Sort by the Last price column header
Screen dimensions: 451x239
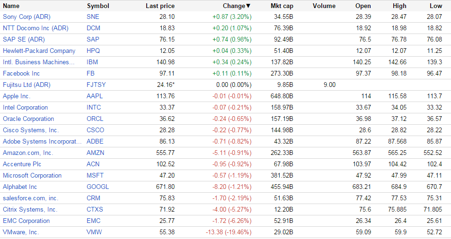point(160,6)
